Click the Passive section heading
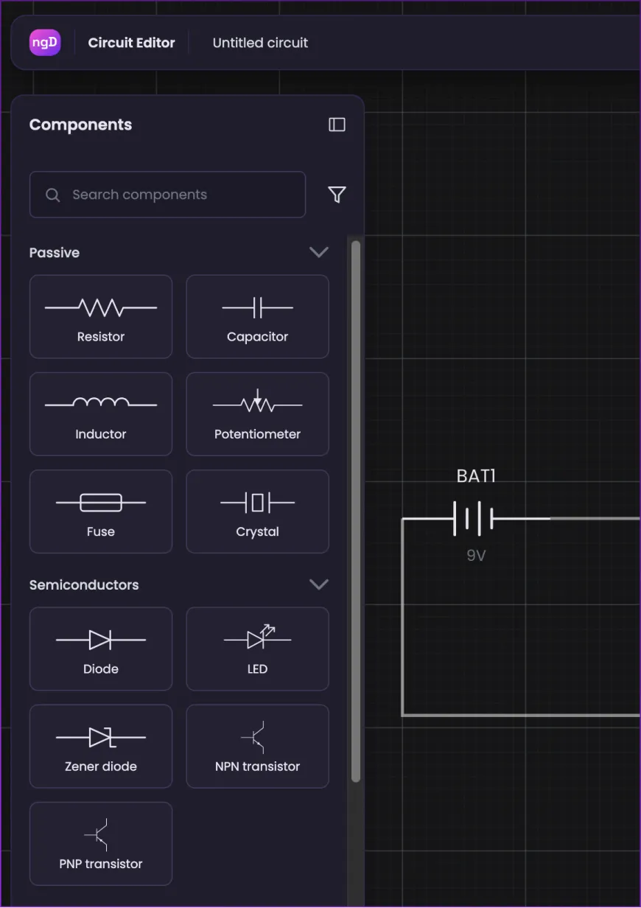Screen dimensions: 641x908 pos(55,253)
